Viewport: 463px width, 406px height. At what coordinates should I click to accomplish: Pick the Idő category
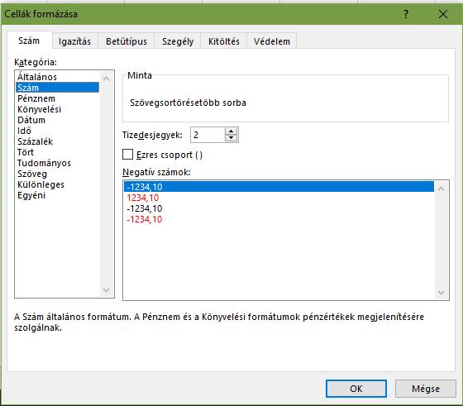point(58,131)
